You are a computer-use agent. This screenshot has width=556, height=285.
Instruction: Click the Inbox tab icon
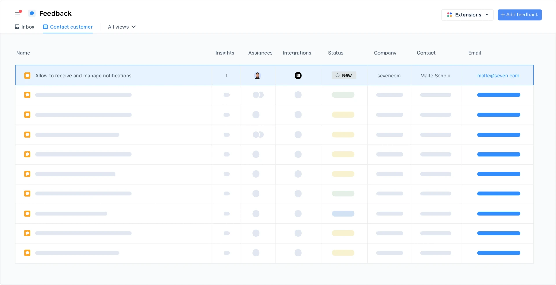17,27
